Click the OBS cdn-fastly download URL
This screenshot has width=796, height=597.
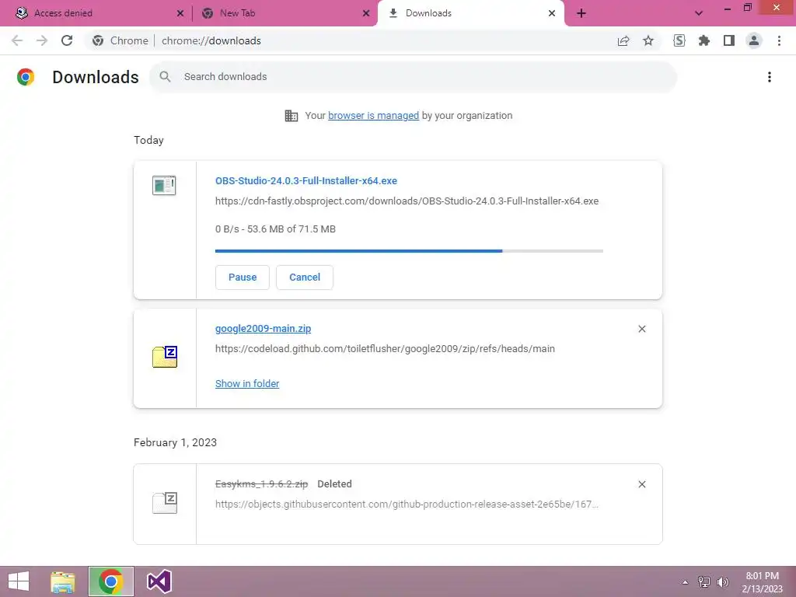(x=407, y=201)
